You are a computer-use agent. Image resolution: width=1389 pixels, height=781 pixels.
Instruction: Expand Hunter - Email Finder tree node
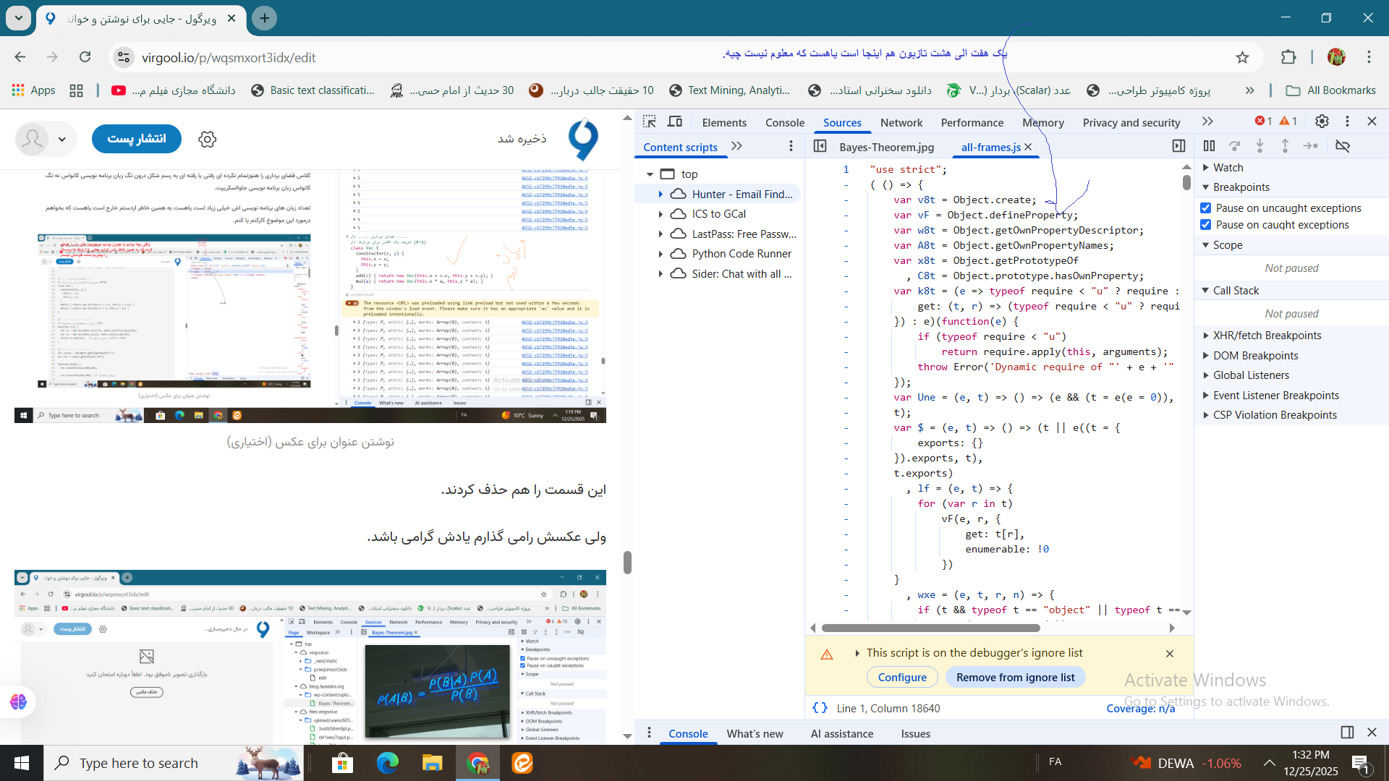[660, 194]
